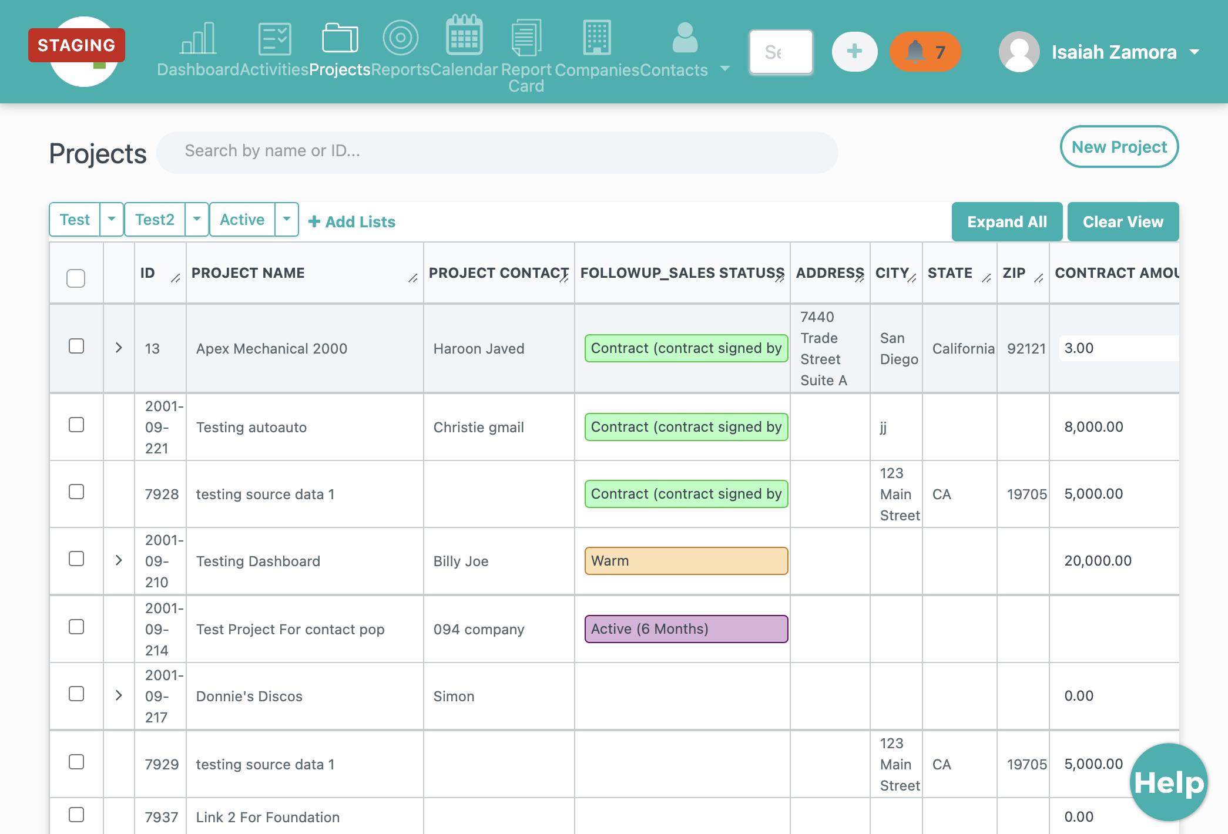Open the Report Card document icon
The width and height of the screenshot is (1228, 834).
526,37
